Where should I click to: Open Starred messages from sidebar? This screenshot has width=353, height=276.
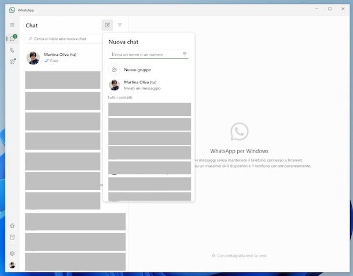12,226
